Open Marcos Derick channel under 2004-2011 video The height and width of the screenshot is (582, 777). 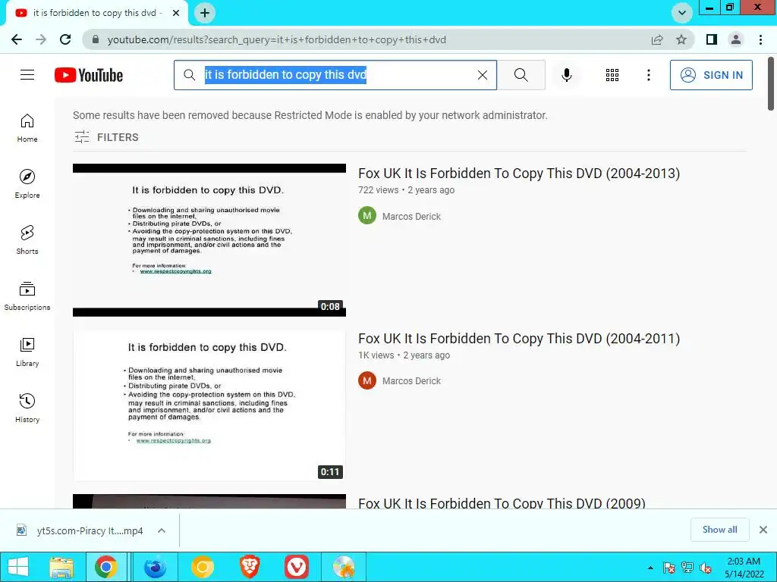tap(411, 381)
